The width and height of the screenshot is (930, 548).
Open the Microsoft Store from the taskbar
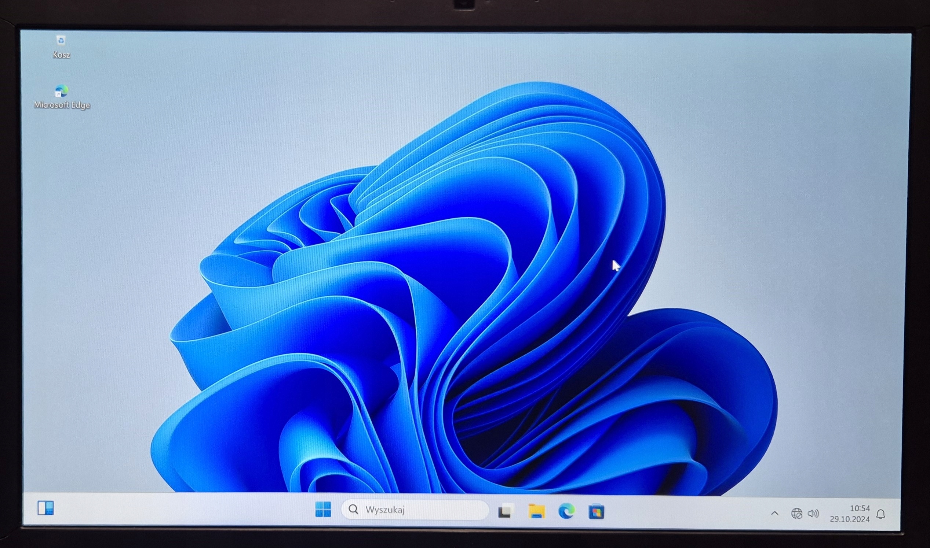pyautogui.click(x=596, y=512)
